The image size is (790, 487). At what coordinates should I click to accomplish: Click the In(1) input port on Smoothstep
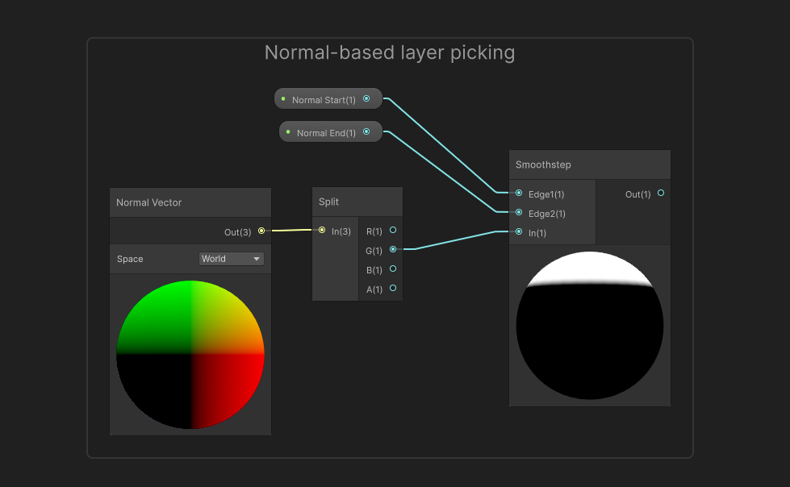517,232
